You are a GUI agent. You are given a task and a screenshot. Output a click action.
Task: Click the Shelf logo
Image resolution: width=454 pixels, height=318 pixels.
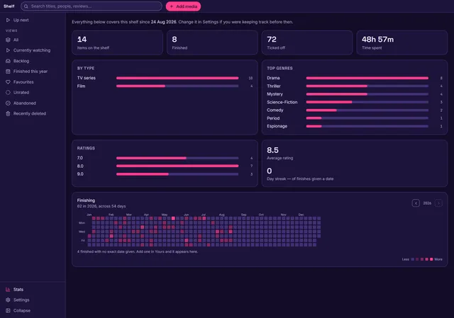pos(9,6)
